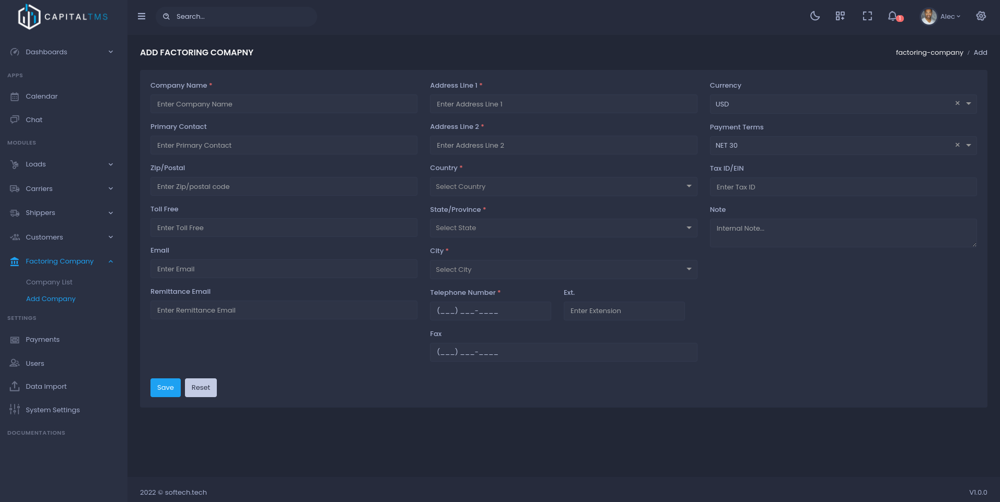Open Calendar from the sidebar
The image size is (1000, 502).
(42, 97)
